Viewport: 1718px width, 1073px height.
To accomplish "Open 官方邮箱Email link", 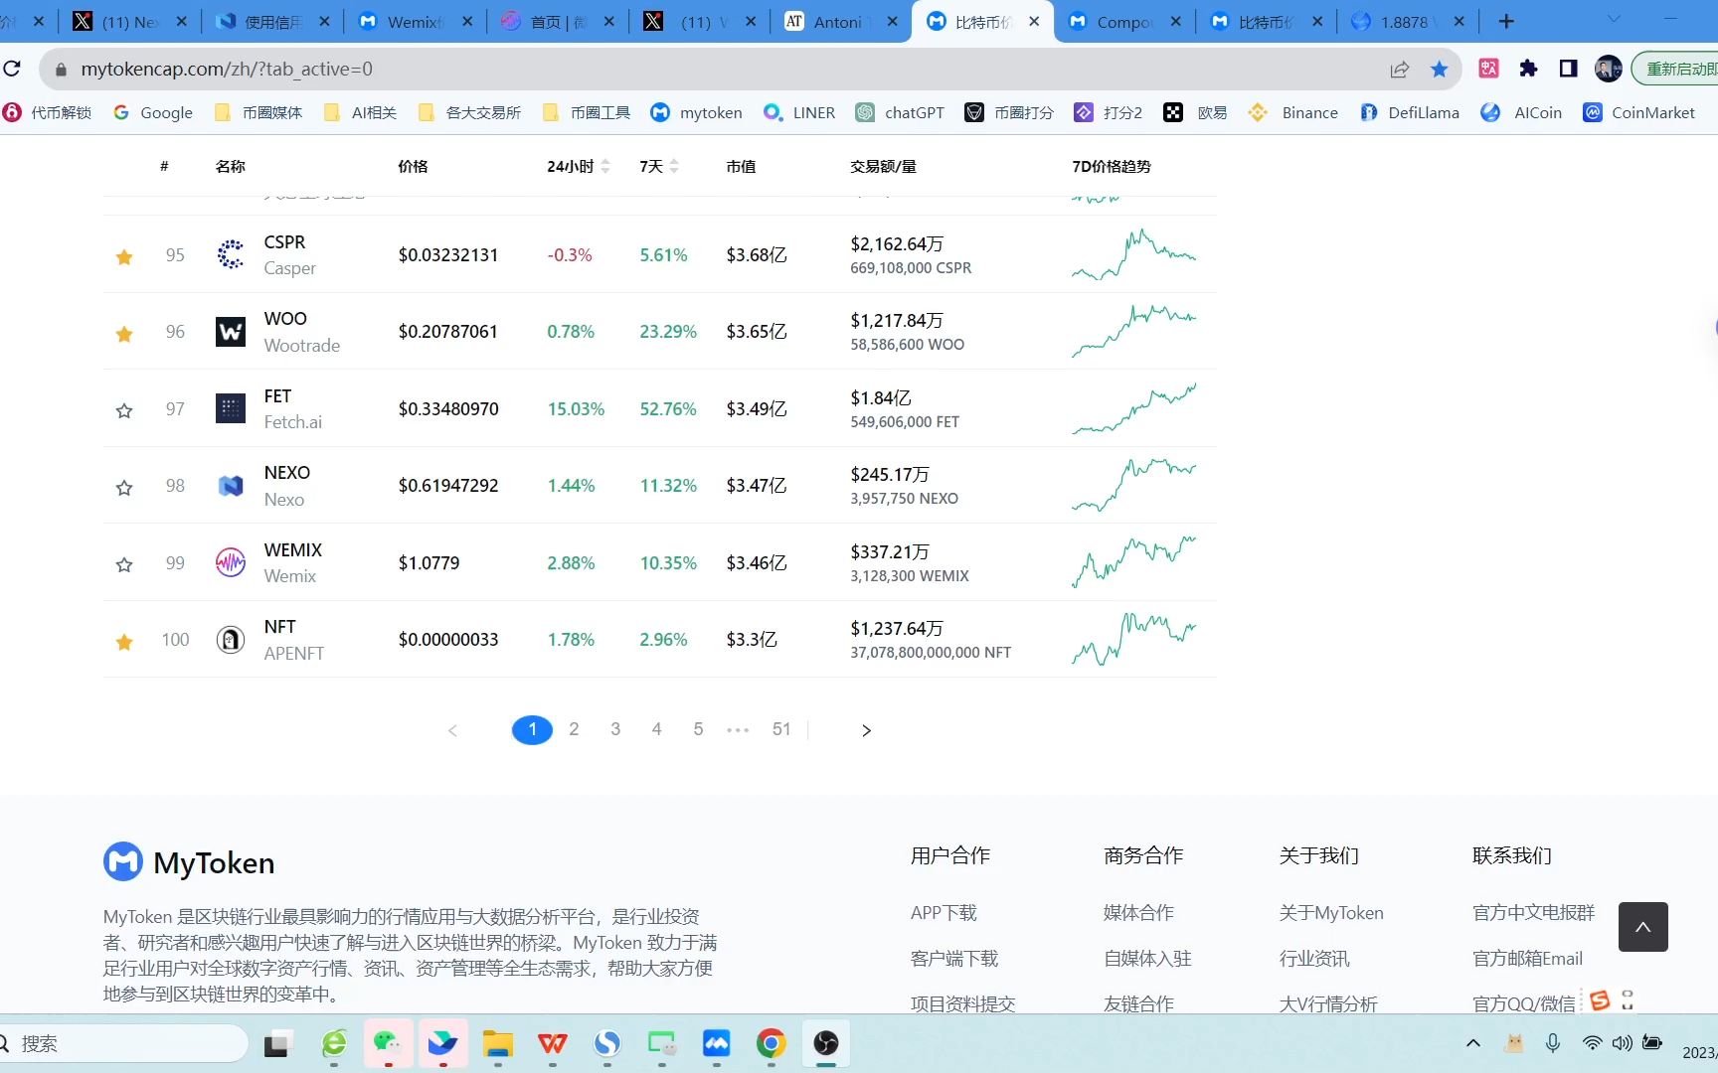I will (1527, 958).
